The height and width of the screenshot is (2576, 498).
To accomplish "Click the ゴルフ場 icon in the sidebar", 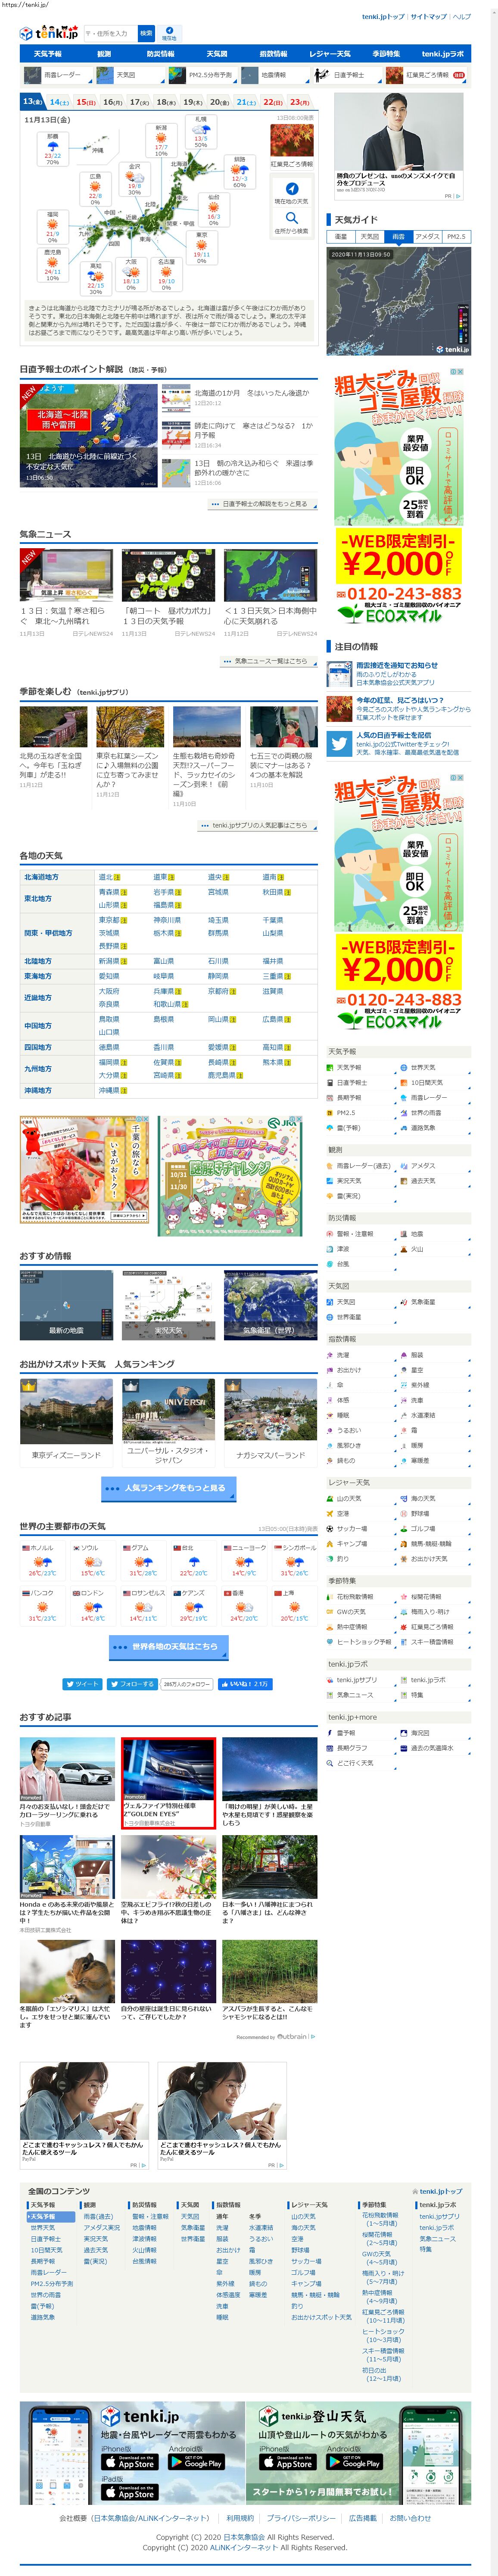I will point(404,1529).
